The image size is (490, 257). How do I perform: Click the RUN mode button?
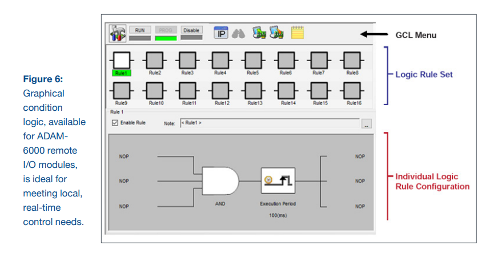(x=140, y=30)
